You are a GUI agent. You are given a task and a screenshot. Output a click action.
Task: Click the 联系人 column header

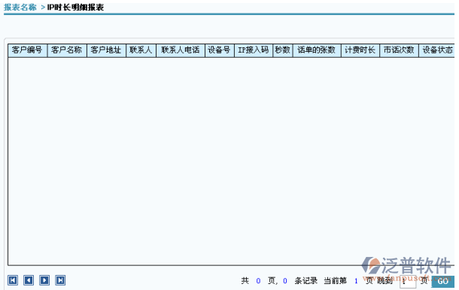(141, 50)
